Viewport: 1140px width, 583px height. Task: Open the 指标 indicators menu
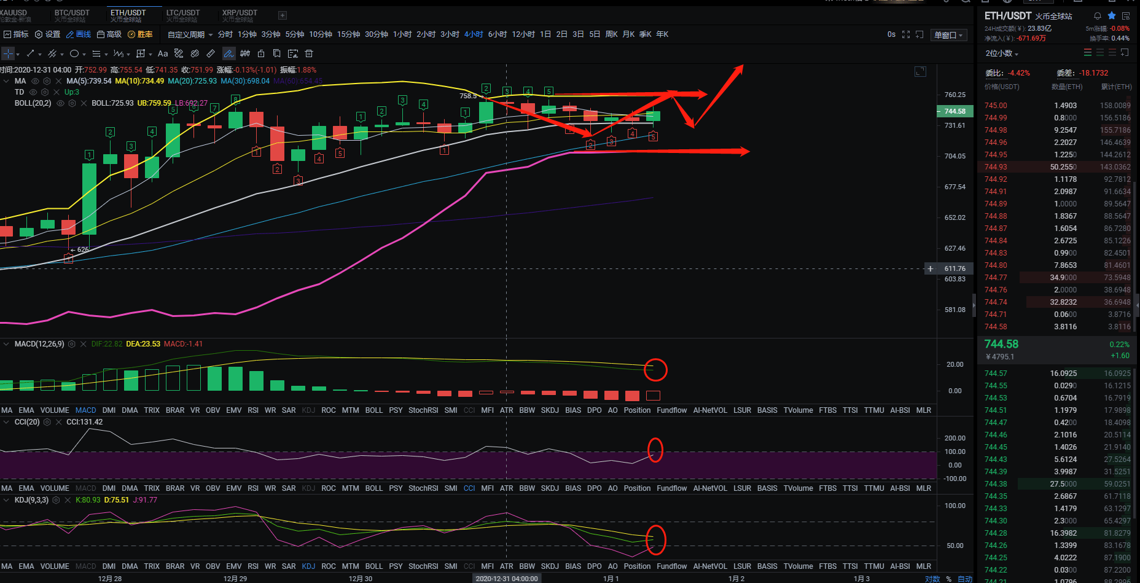click(16, 34)
